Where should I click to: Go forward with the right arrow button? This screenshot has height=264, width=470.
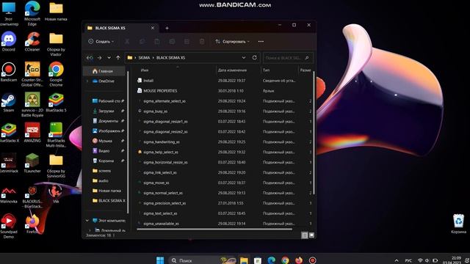[99, 58]
